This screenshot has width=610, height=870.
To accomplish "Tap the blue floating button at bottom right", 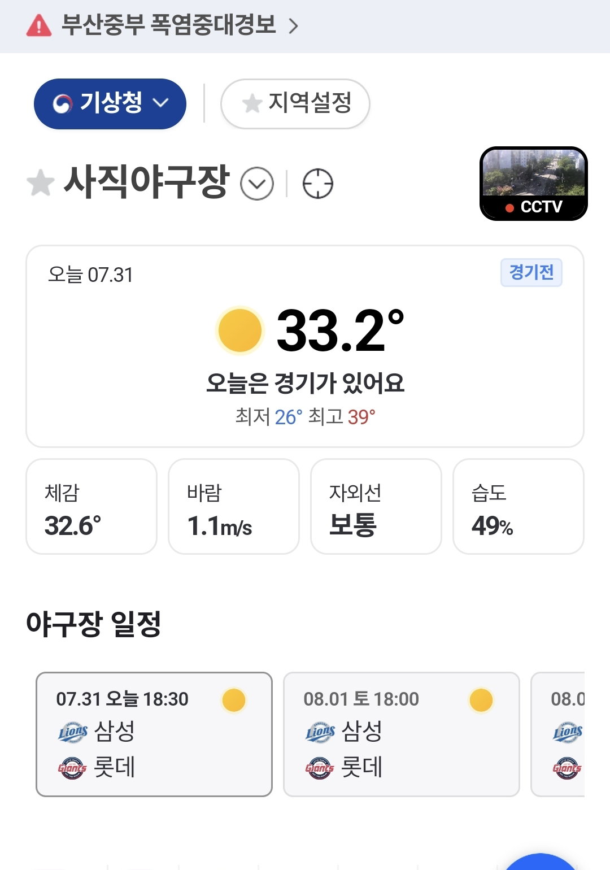I will tap(541, 863).
